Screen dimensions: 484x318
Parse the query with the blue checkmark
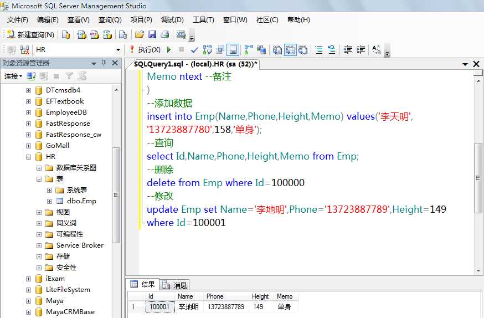pos(194,50)
